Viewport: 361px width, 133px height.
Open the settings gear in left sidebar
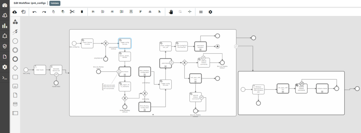pos(5,67)
